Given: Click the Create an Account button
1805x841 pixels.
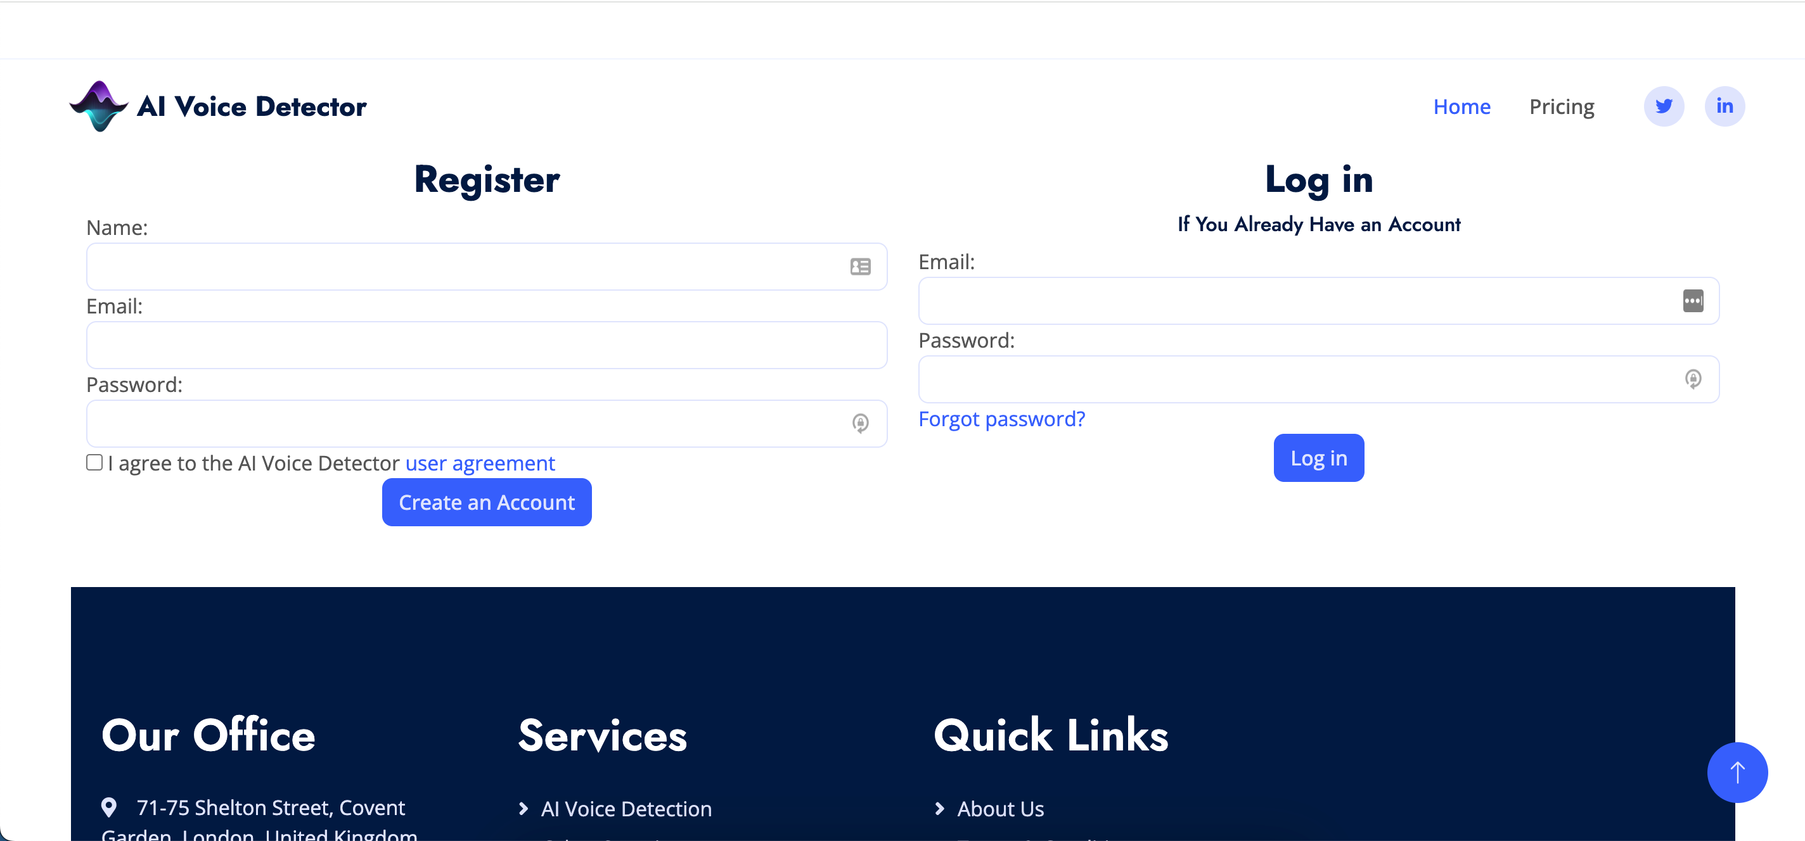Looking at the screenshot, I should pyautogui.click(x=487, y=502).
